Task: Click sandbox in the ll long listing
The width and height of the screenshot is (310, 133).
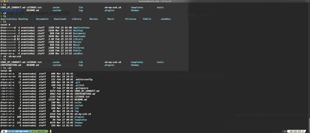Action: (78, 53)
